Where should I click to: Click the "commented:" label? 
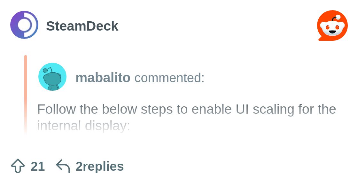click(x=169, y=78)
